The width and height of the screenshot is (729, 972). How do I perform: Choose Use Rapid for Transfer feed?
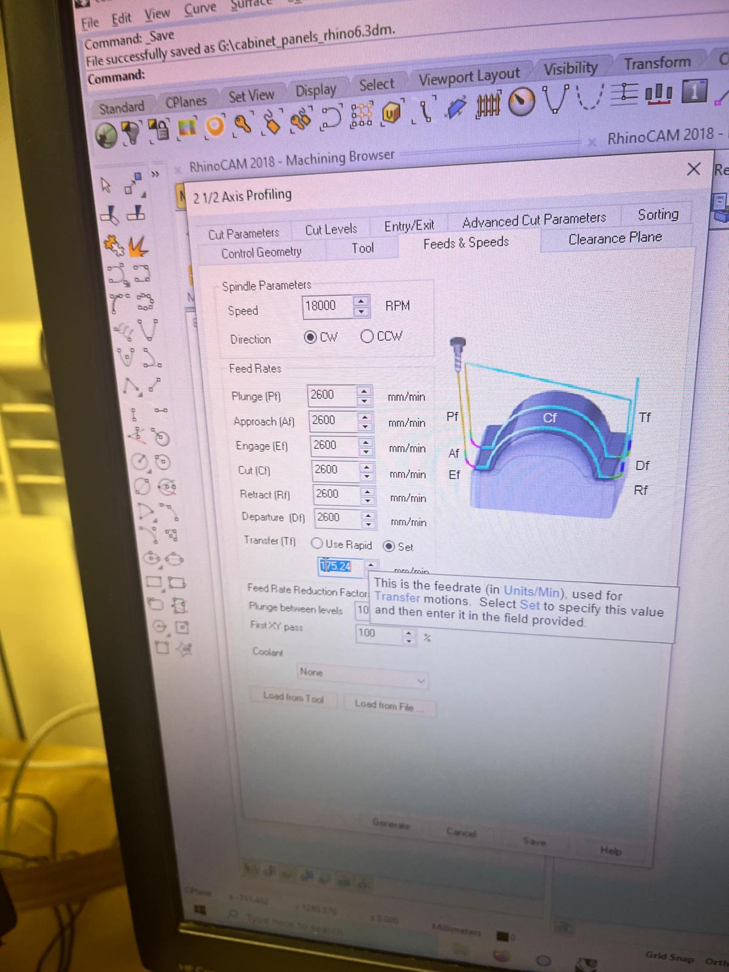(317, 543)
